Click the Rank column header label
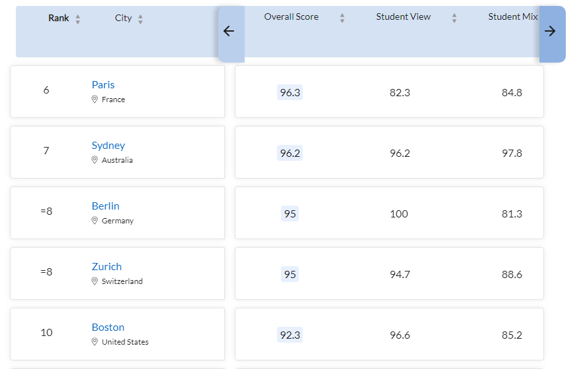This screenshot has width=579, height=369. (x=58, y=18)
